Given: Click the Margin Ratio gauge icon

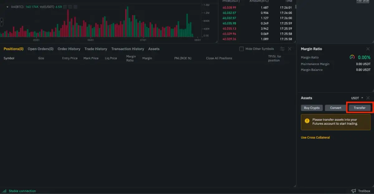Looking at the screenshot, I should tap(352, 57).
